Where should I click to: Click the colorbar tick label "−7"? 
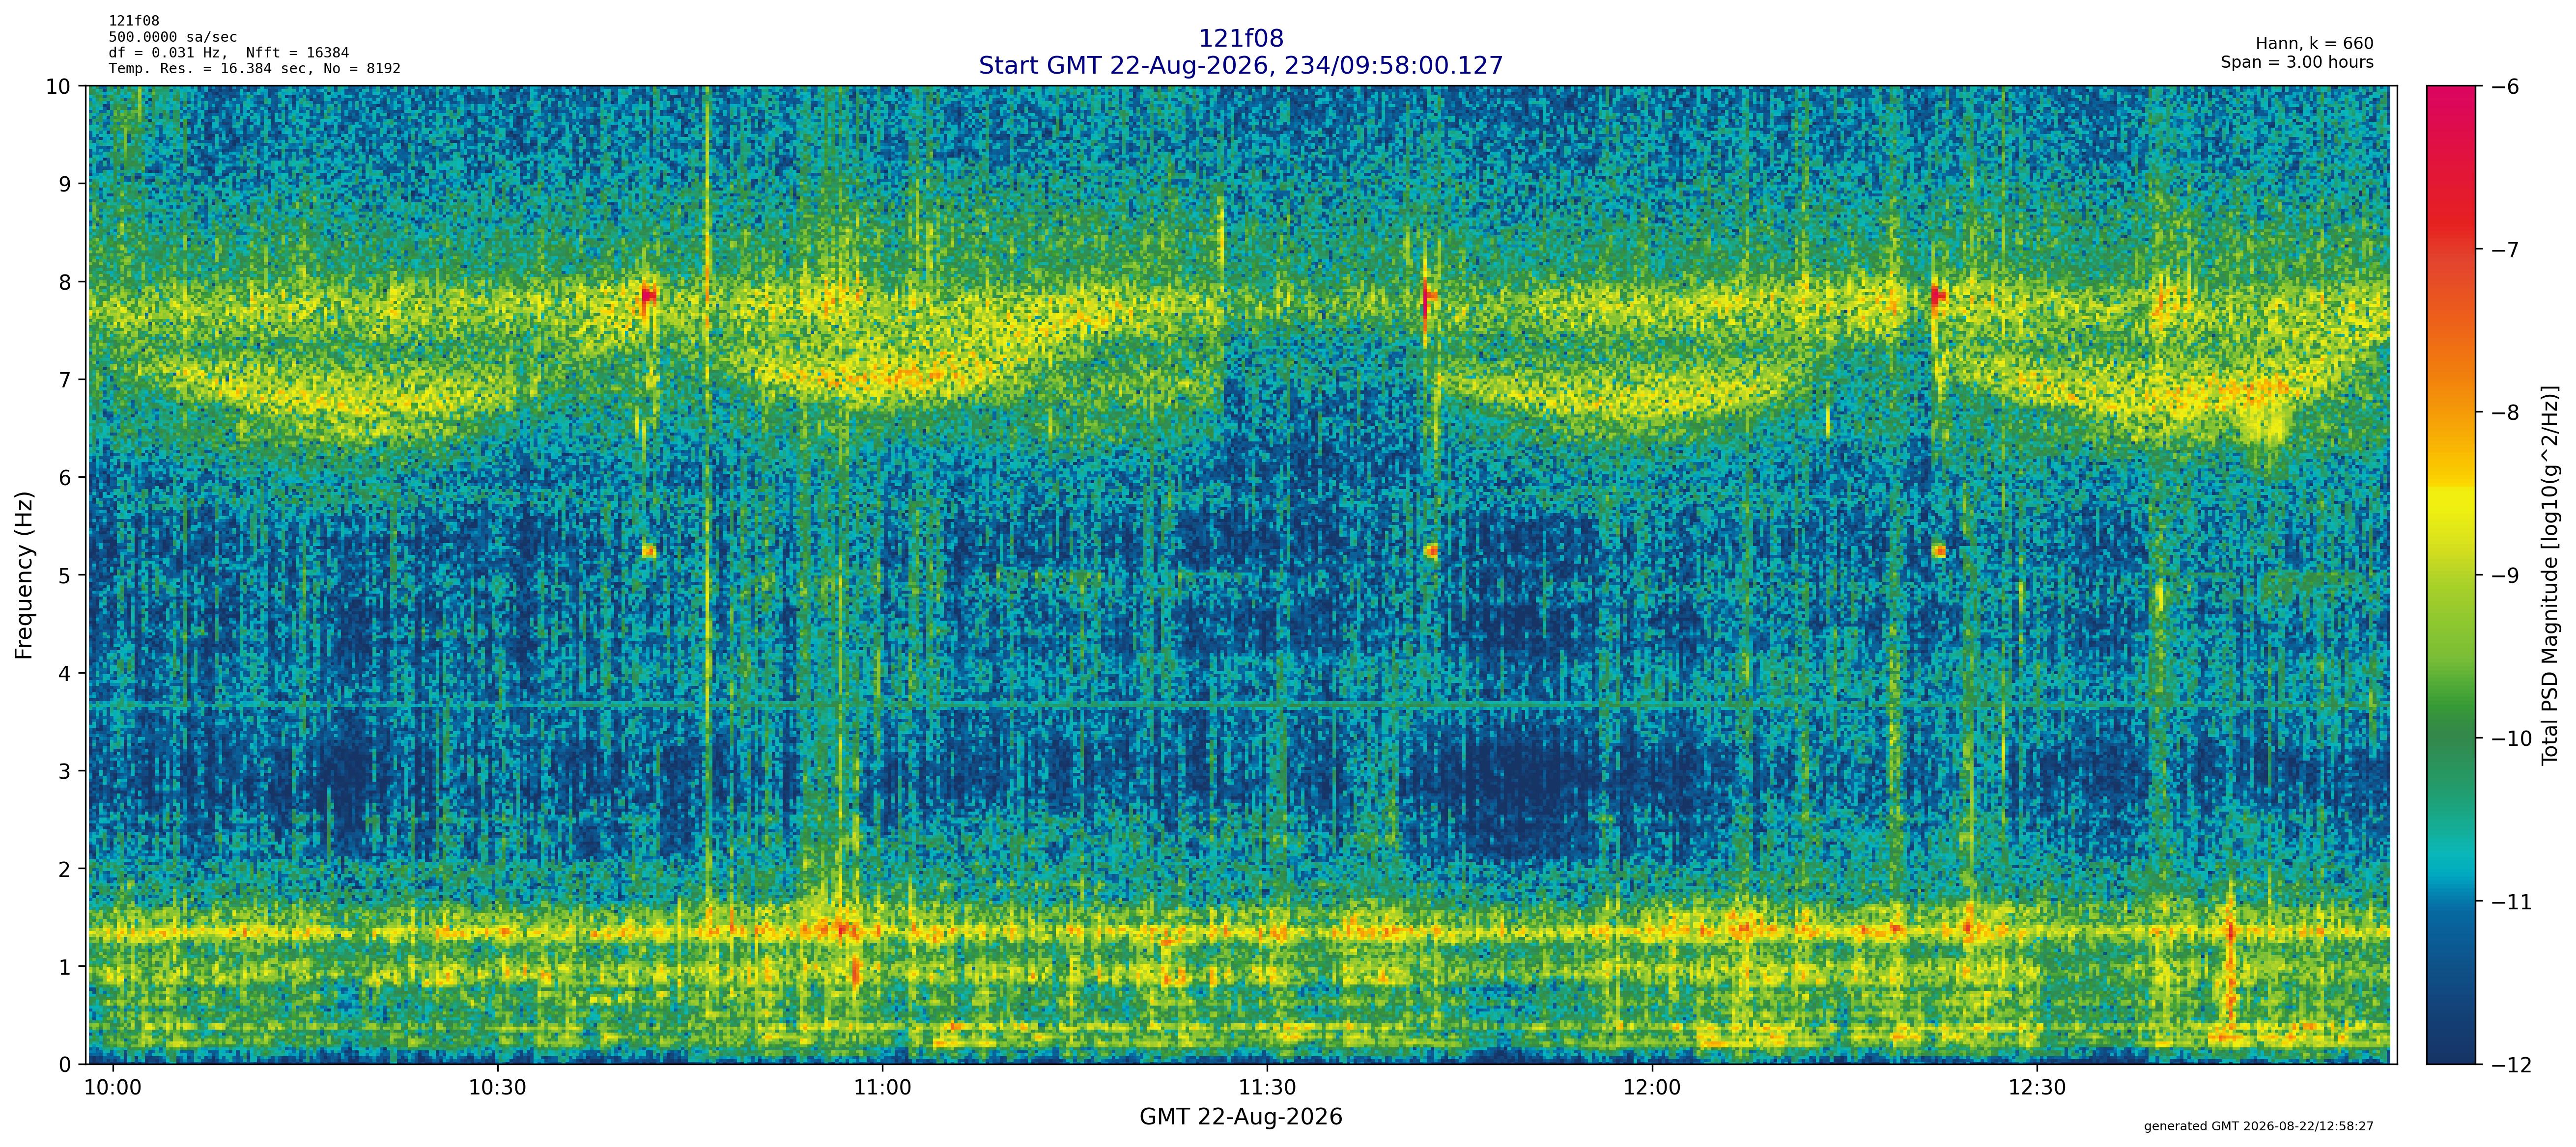tap(2505, 249)
